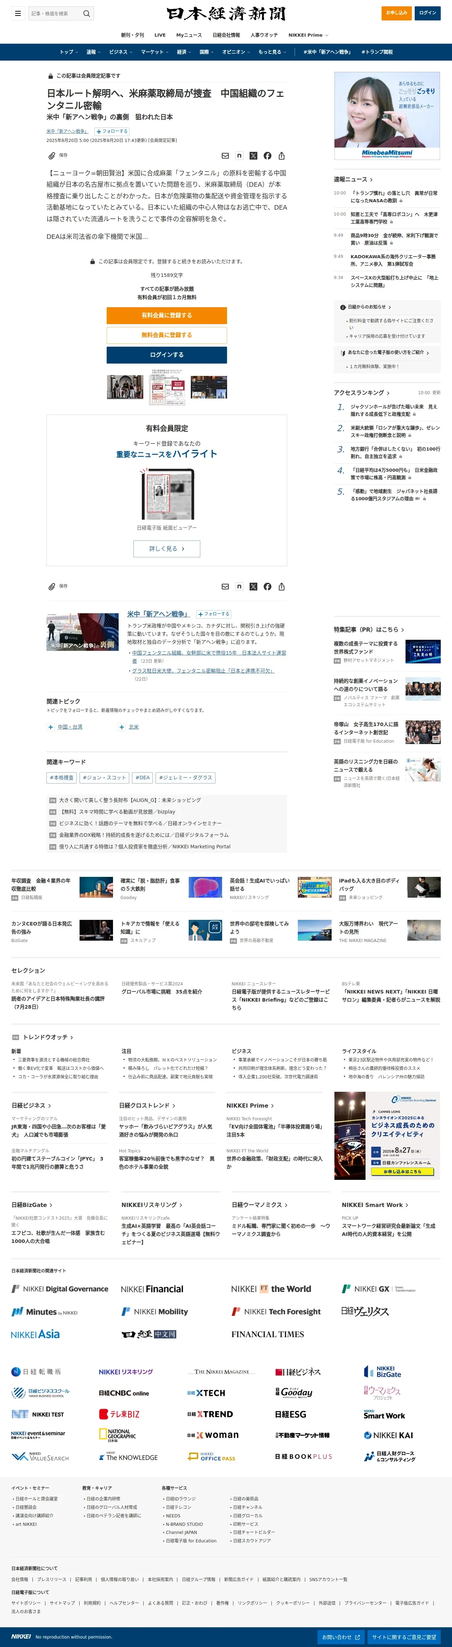452x1647 pixels.
Task: Click the 無料会員に登録する button
Action: click(167, 335)
